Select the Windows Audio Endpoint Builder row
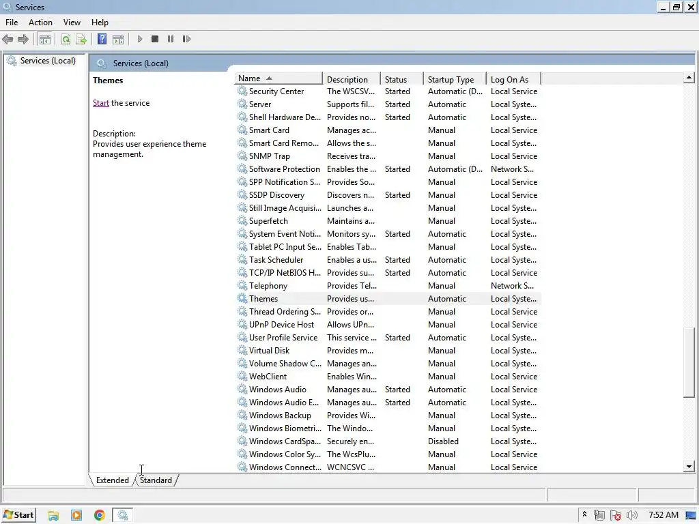Image resolution: width=699 pixels, height=524 pixels. [x=388, y=402]
